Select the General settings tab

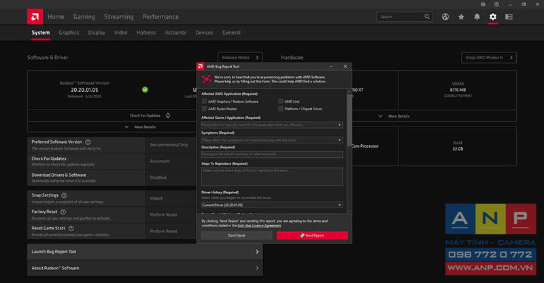231,33
